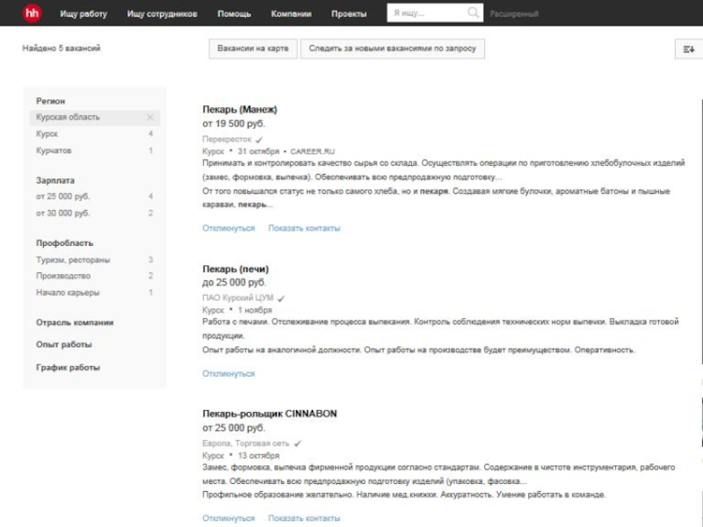The width and height of the screenshot is (703, 527).
Task: Expand the График работы filter
Action: [x=68, y=368]
